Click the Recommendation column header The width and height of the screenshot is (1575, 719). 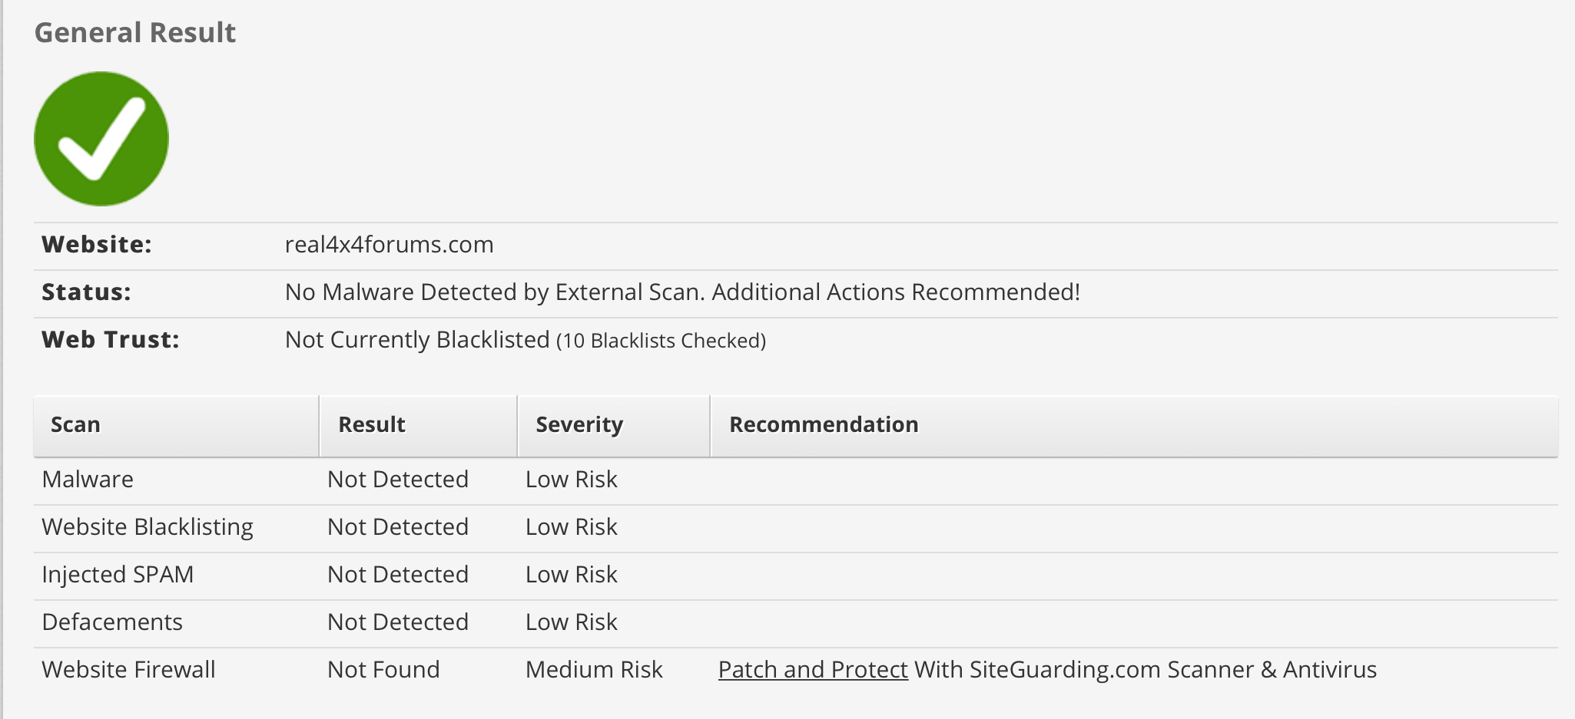[x=1135, y=426]
